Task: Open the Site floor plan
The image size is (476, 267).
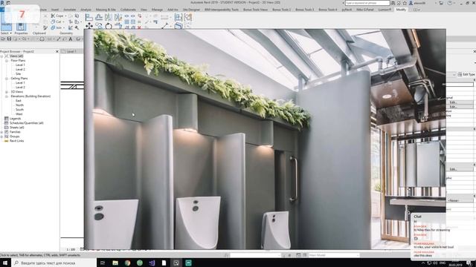Action: 18,74
